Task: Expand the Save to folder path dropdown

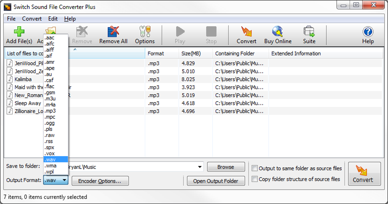Action: (x=199, y=167)
